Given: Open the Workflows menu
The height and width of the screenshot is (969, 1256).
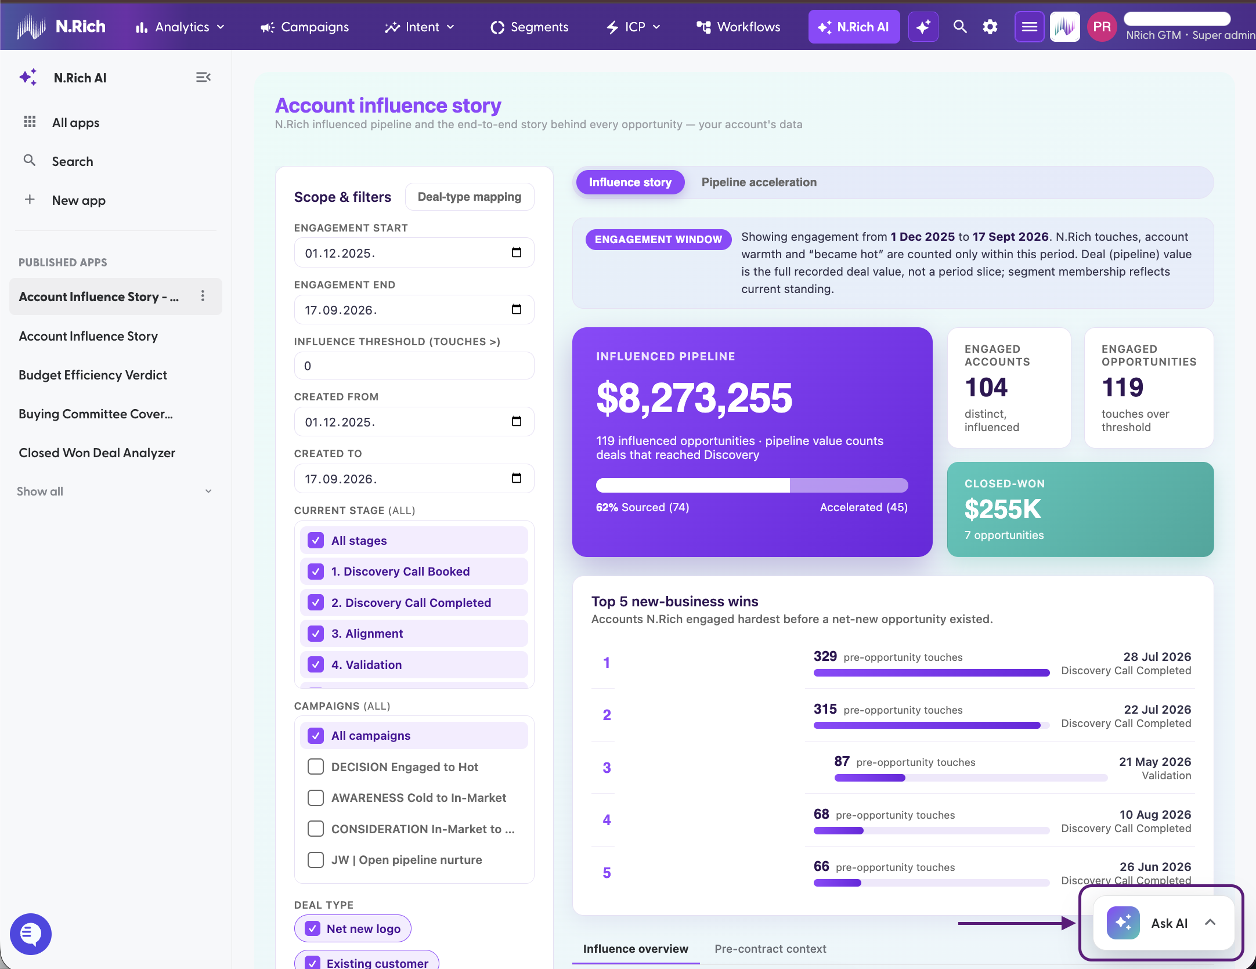Looking at the screenshot, I should click(738, 27).
